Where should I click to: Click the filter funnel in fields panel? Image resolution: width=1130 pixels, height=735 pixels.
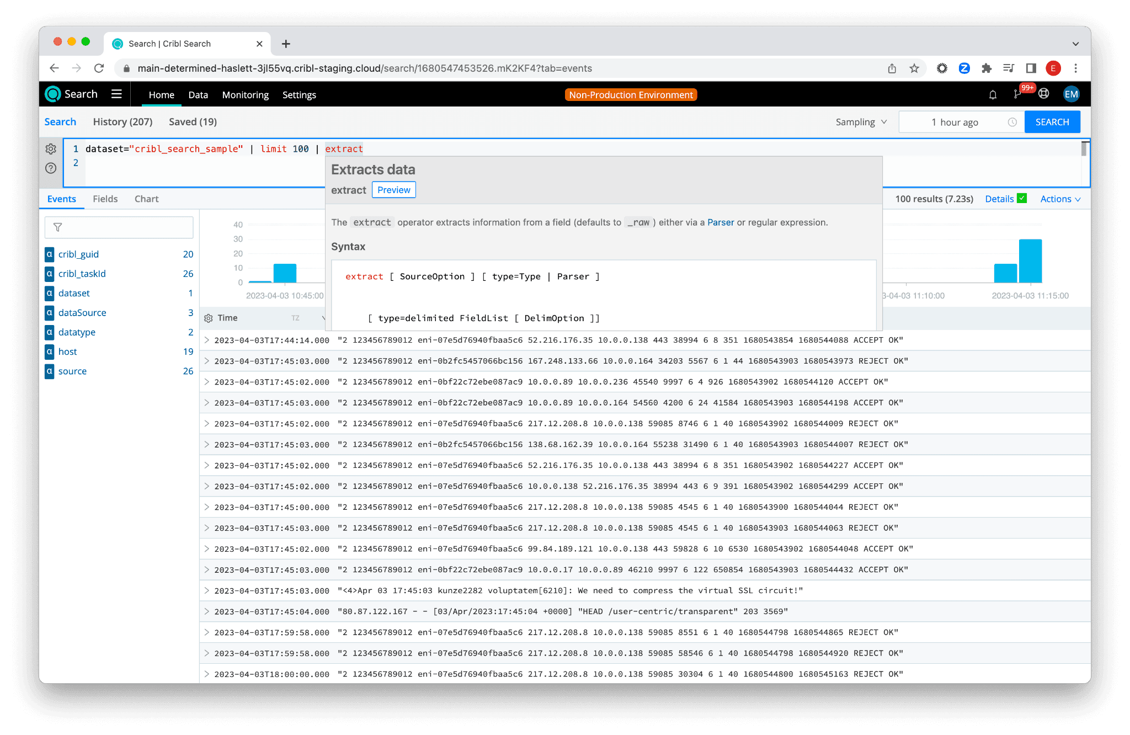tap(58, 227)
